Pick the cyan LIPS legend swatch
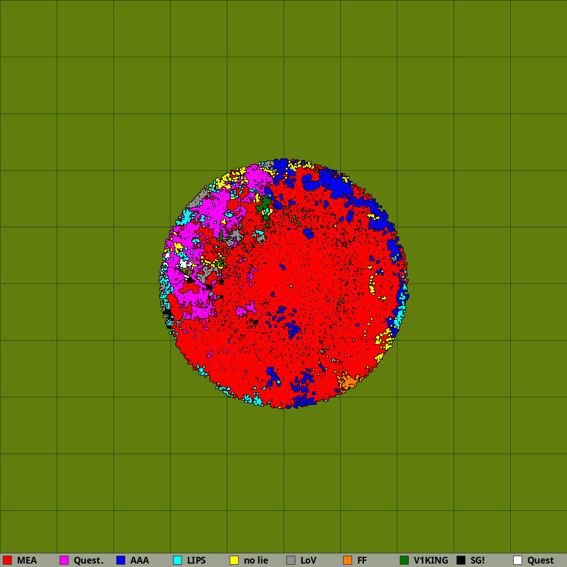The height and width of the screenshot is (567, 567). click(x=177, y=560)
